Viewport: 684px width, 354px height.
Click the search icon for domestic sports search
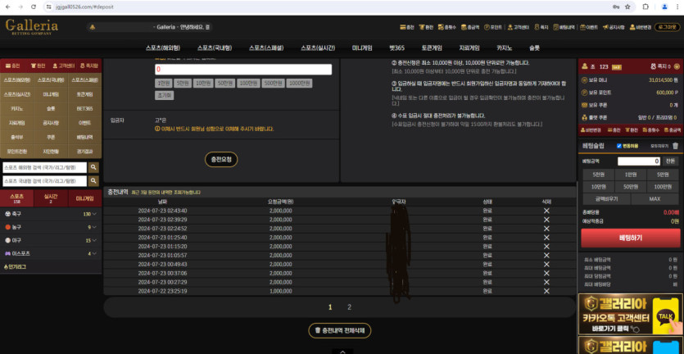pyautogui.click(x=93, y=181)
